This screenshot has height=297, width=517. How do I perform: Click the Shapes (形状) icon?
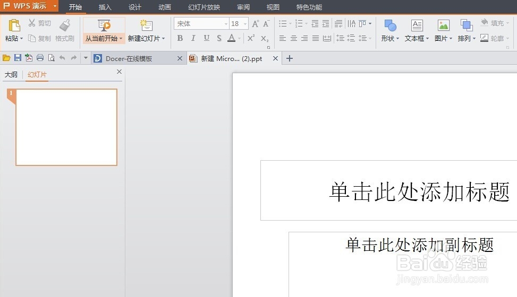point(390,25)
